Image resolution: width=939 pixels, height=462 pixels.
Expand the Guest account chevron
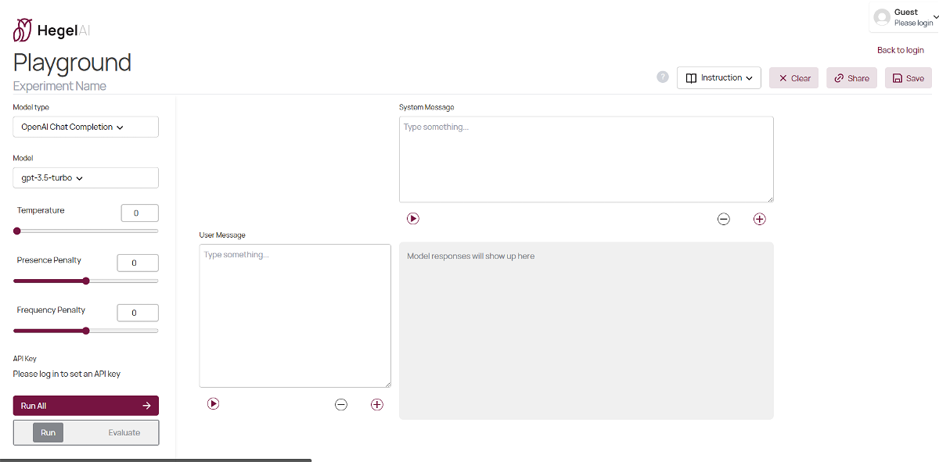click(935, 17)
